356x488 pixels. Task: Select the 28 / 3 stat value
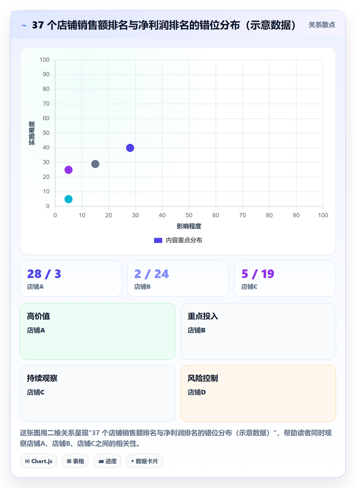pos(44,274)
